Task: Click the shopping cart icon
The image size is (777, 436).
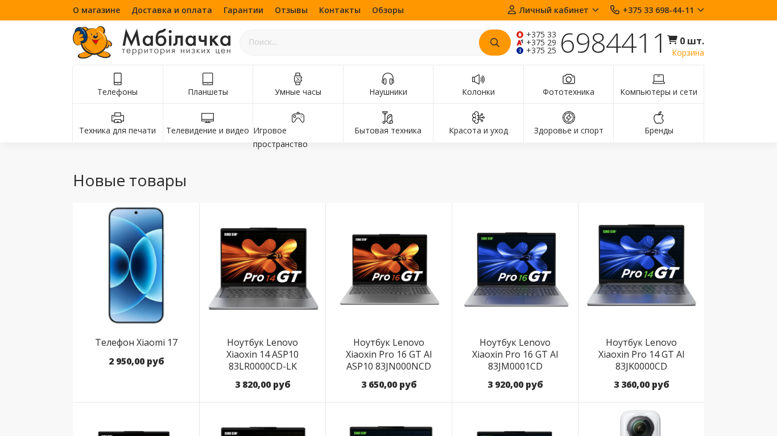Action: pos(672,40)
